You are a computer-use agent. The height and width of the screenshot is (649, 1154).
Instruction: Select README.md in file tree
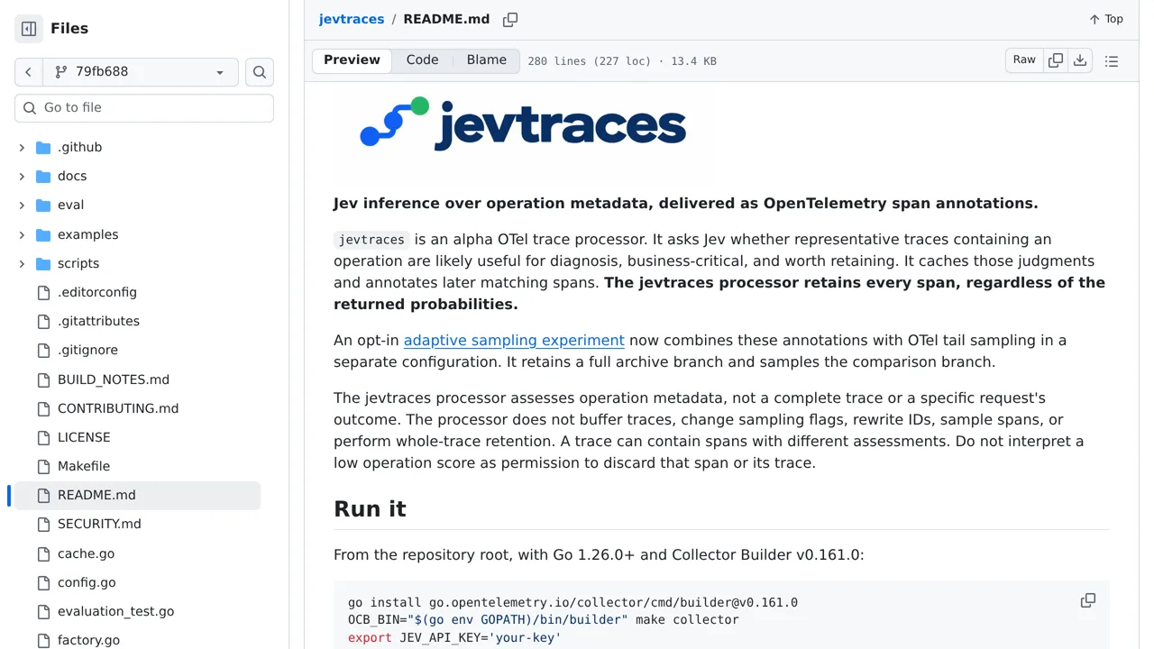click(x=135, y=496)
